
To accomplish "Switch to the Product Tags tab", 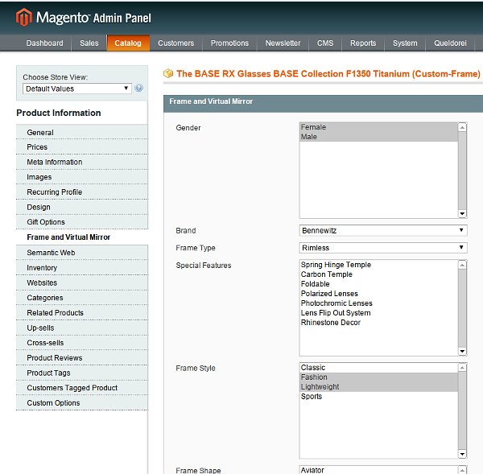I will point(82,373).
